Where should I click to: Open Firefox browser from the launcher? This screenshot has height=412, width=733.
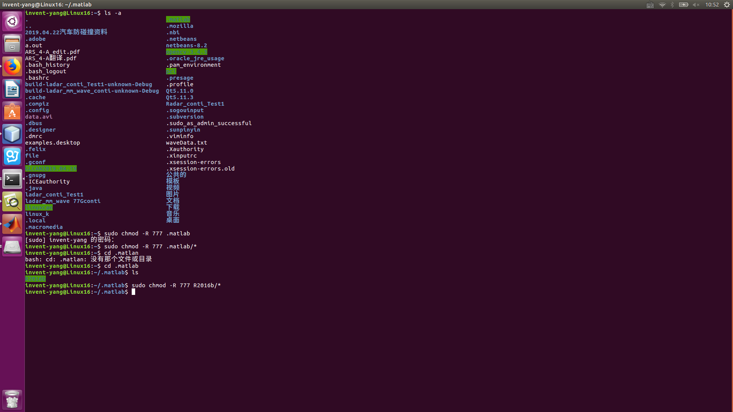point(12,66)
